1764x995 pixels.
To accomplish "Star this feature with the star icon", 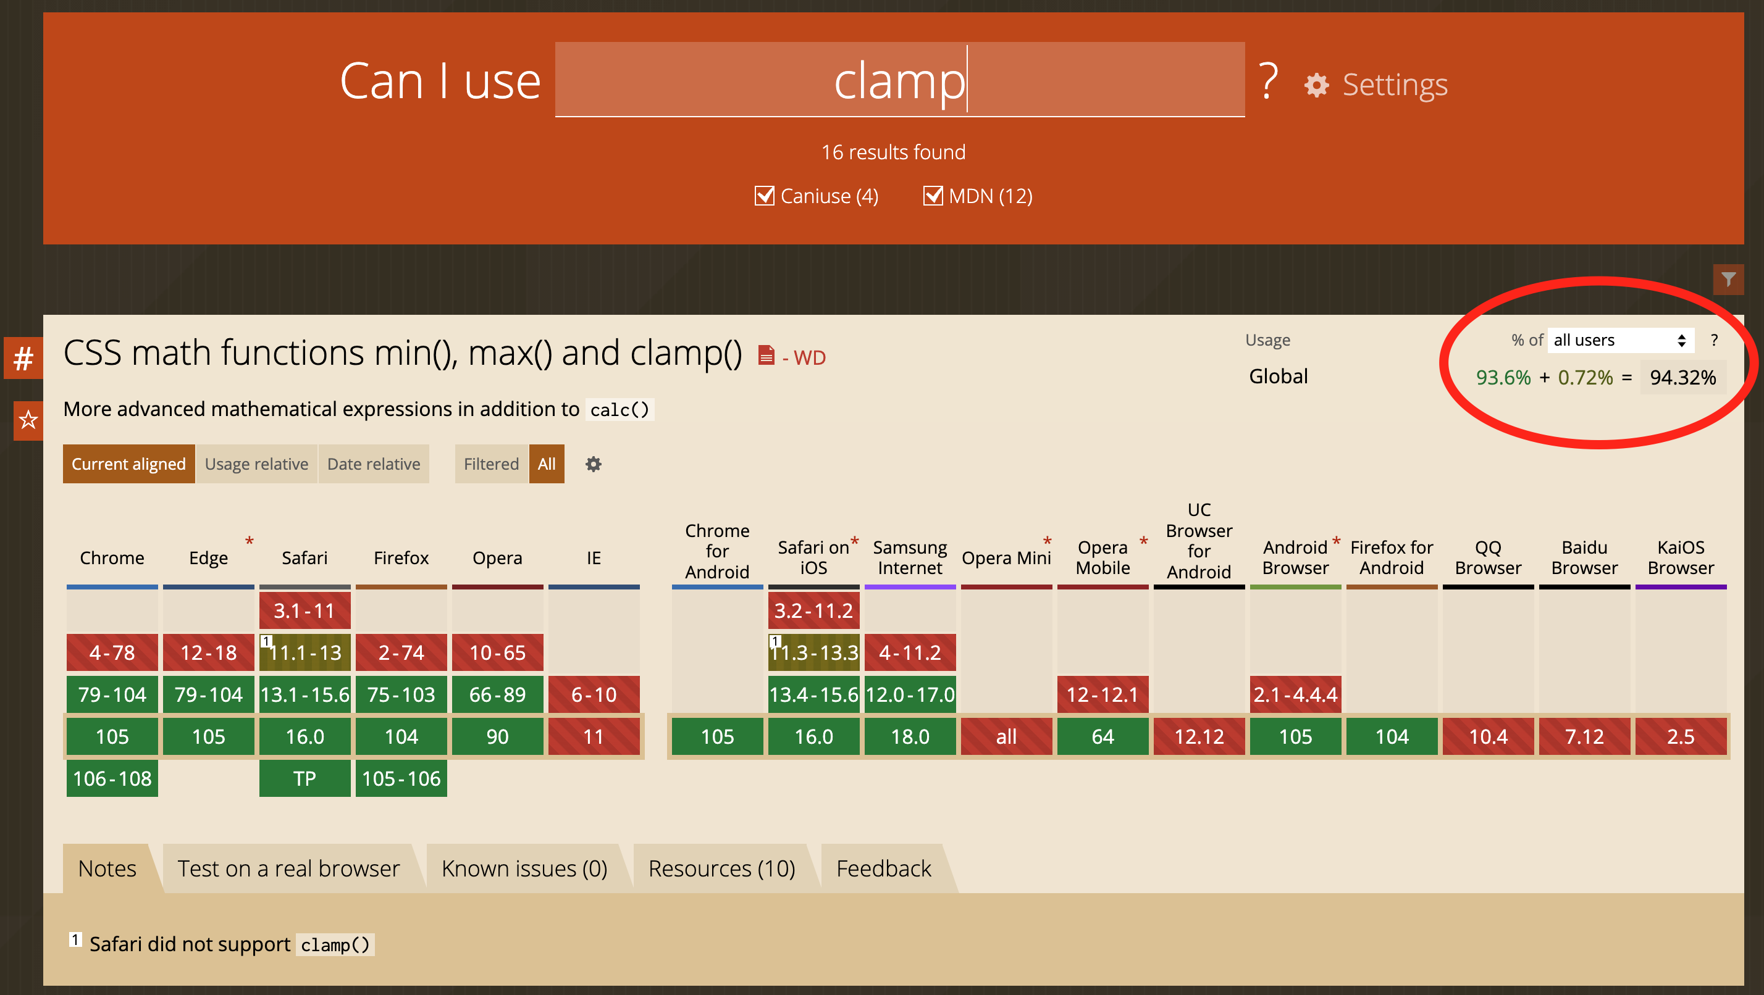I will click(28, 420).
